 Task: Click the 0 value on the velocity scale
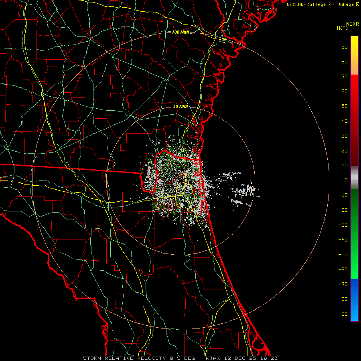[346, 180]
